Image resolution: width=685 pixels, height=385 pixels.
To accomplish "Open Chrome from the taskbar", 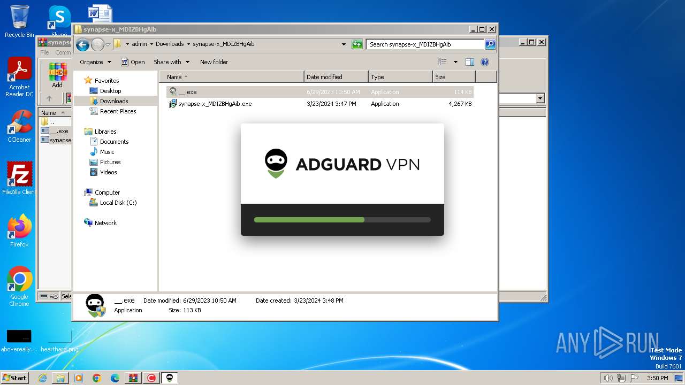I will pyautogui.click(x=97, y=378).
